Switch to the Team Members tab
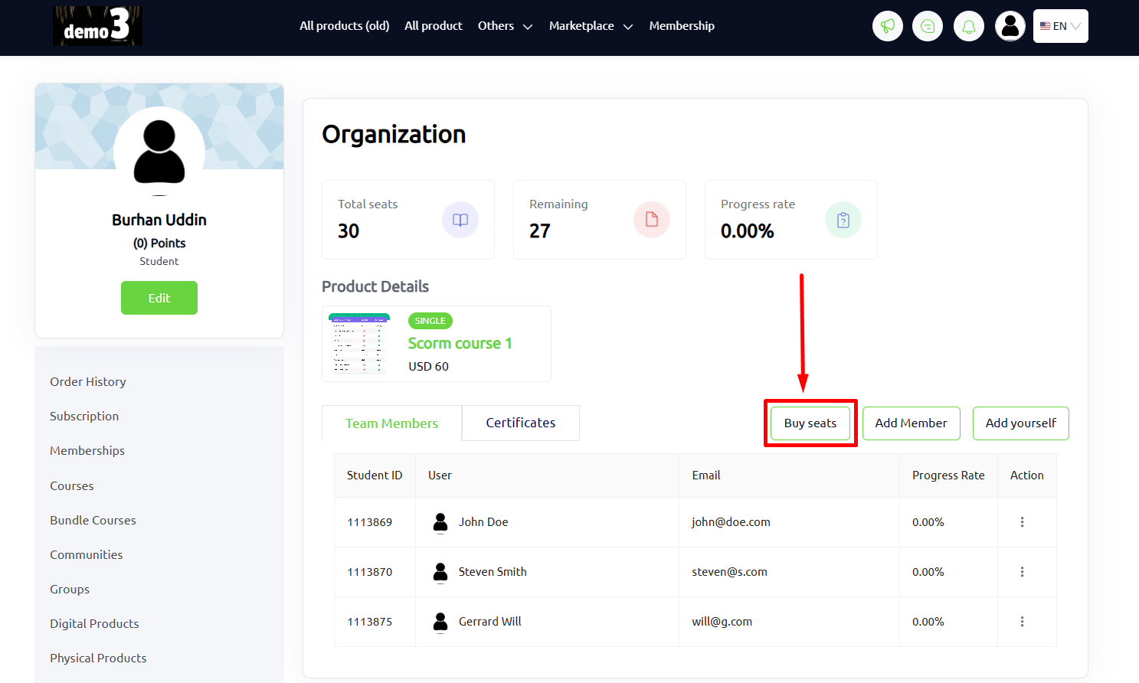Image resolution: width=1139 pixels, height=683 pixels. (x=391, y=423)
